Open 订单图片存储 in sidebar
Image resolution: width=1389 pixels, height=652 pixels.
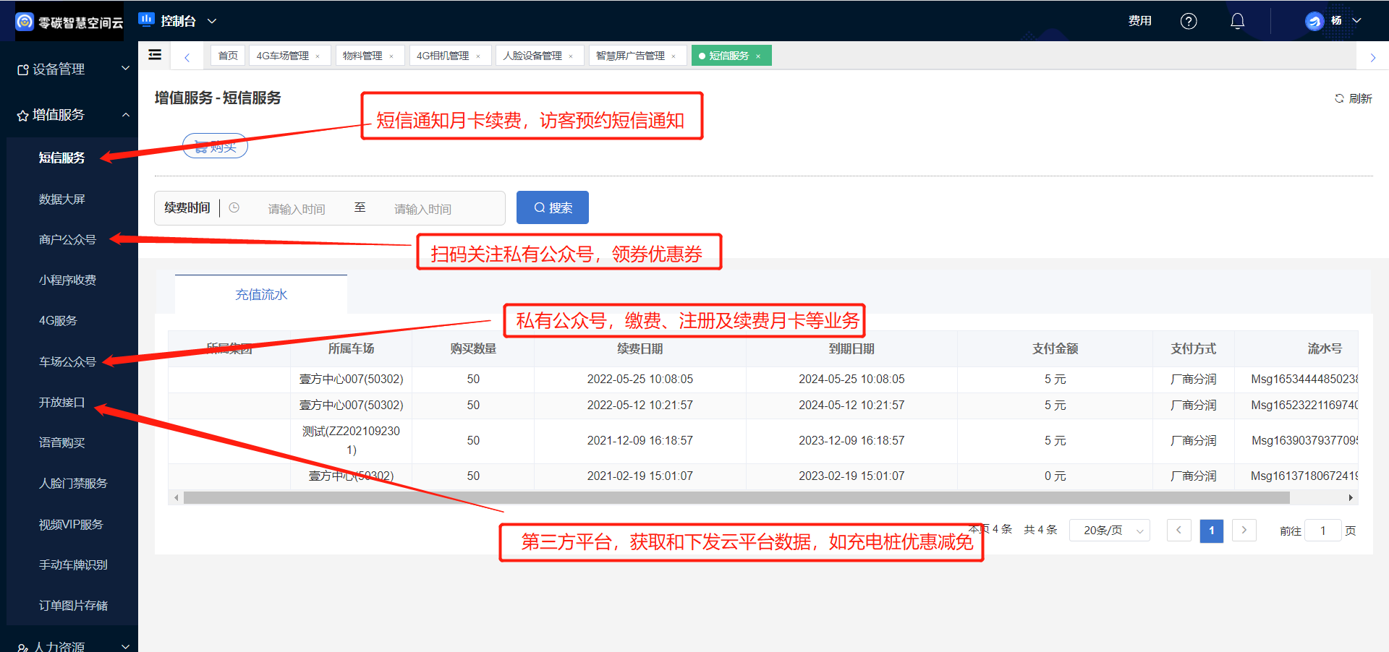(73, 605)
